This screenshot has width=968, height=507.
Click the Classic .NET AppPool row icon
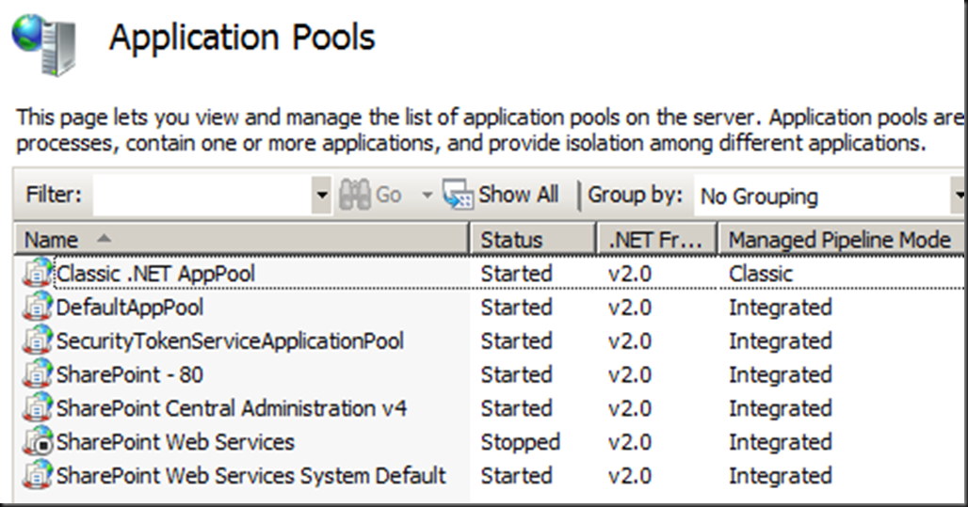click(38, 273)
